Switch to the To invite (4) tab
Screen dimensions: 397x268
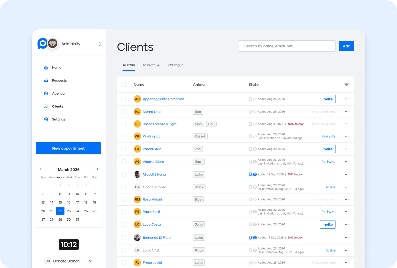tap(151, 65)
